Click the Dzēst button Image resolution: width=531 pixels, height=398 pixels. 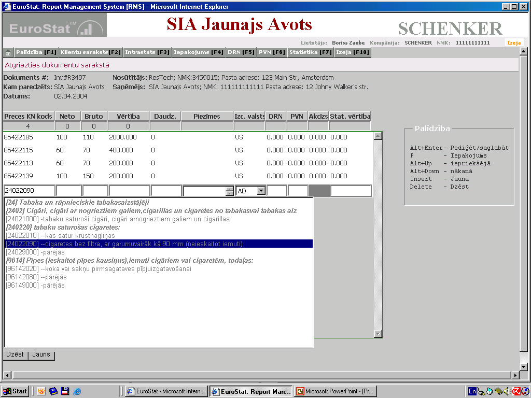click(15, 354)
